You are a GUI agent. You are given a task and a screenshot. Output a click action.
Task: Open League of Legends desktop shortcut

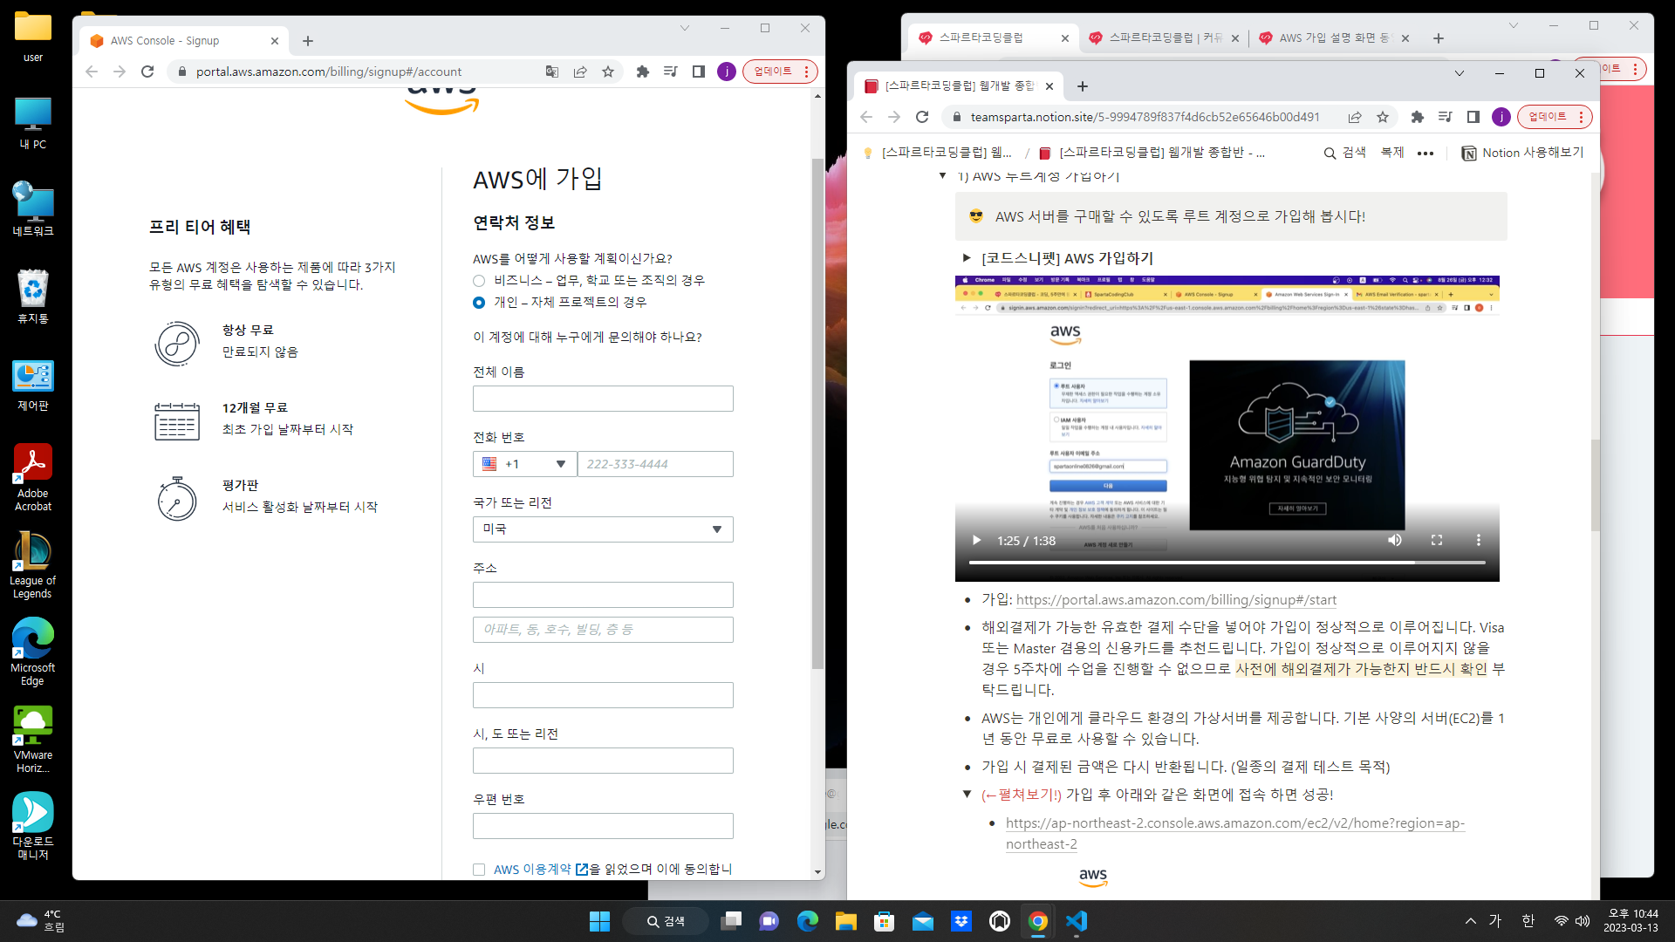33,564
